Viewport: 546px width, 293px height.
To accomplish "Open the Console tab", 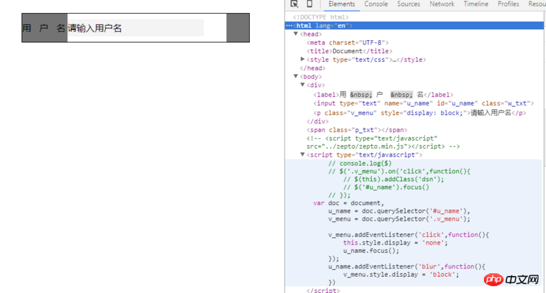I will pos(376,4).
